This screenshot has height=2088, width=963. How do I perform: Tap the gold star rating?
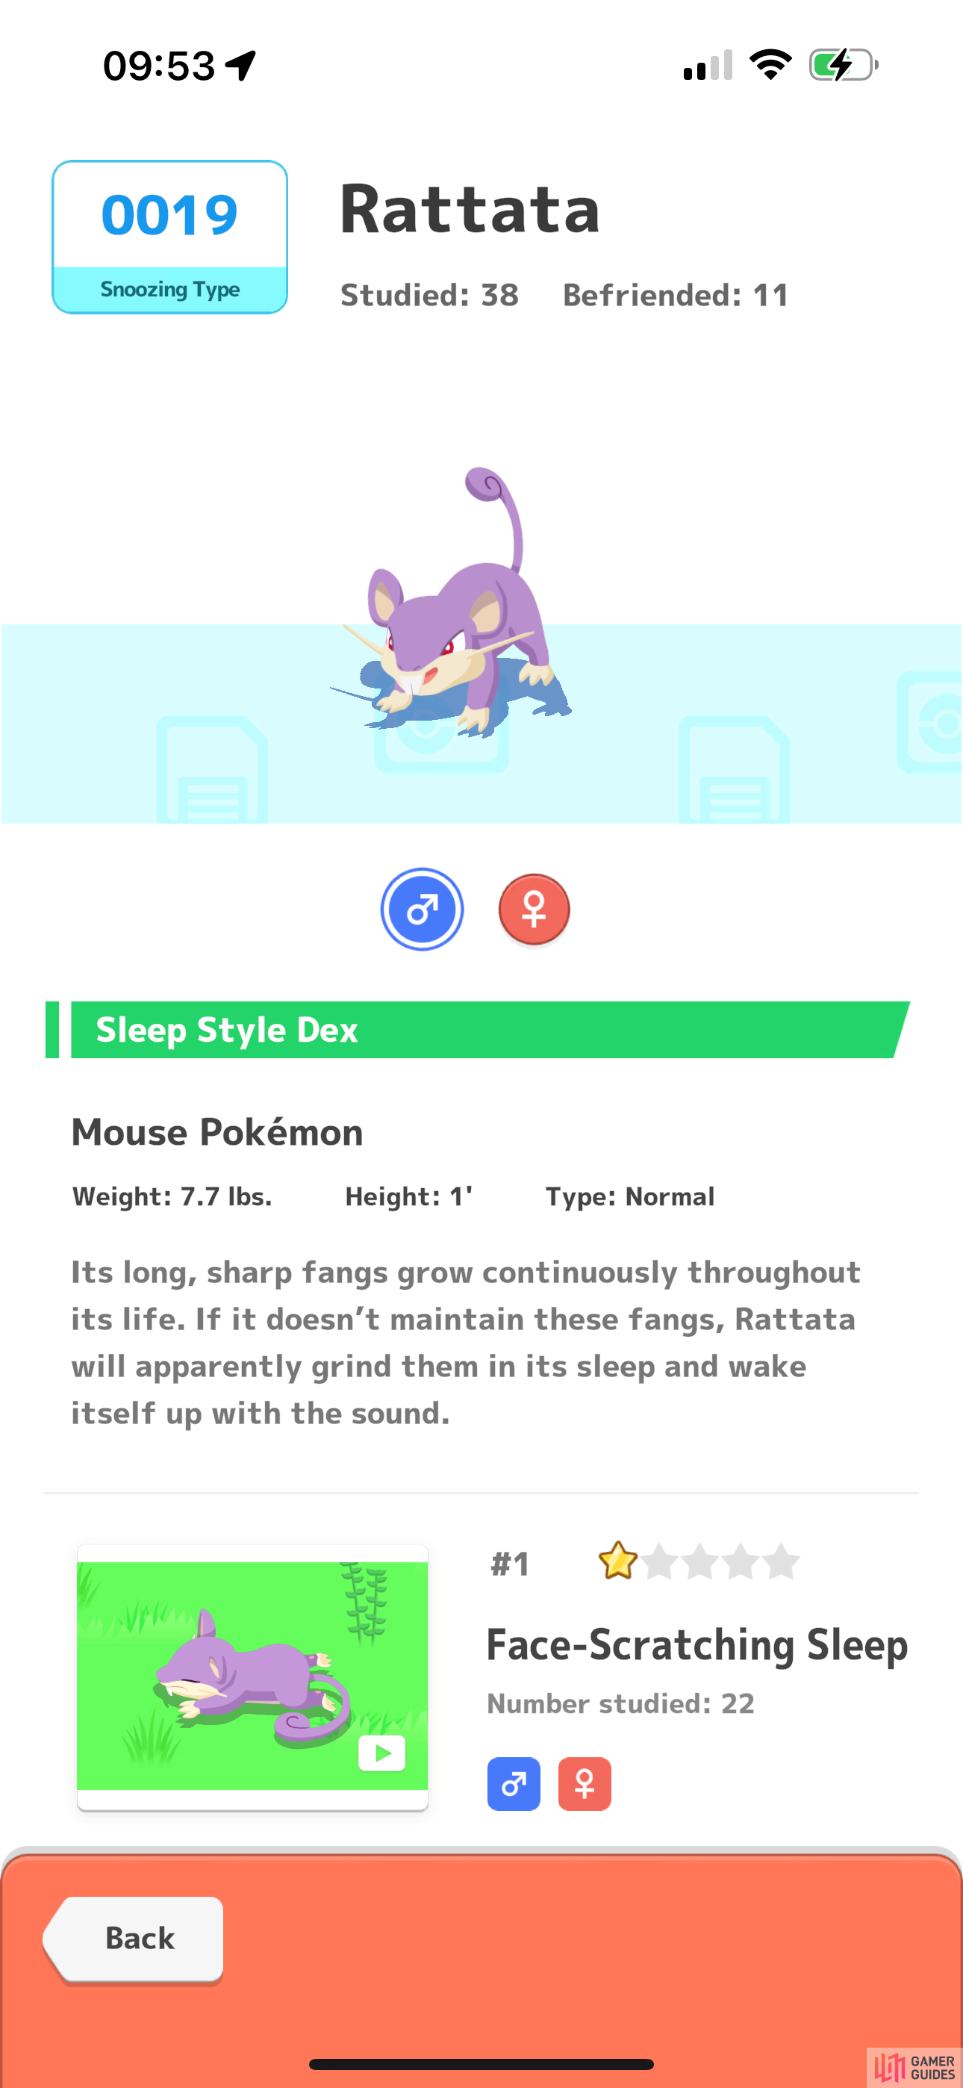tap(617, 1560)
